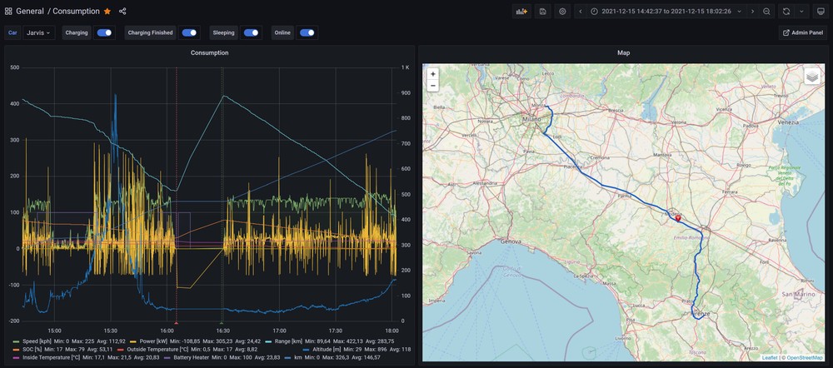Open the Jarvis car dropdown

tap(38, 33)
